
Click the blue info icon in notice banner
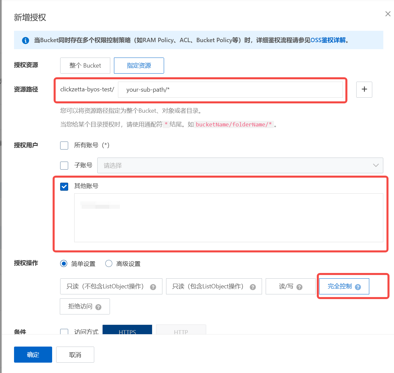point(25,40)
